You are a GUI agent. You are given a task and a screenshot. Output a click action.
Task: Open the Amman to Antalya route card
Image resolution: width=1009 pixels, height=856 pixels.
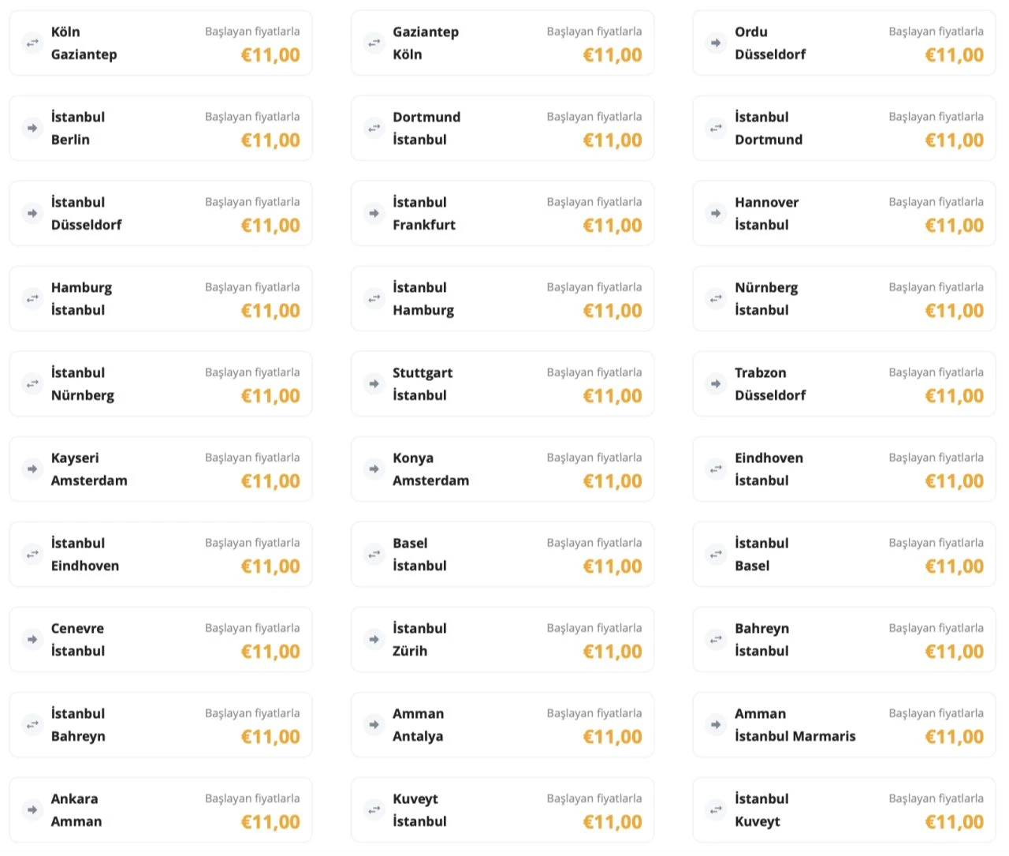click(502, 724)
